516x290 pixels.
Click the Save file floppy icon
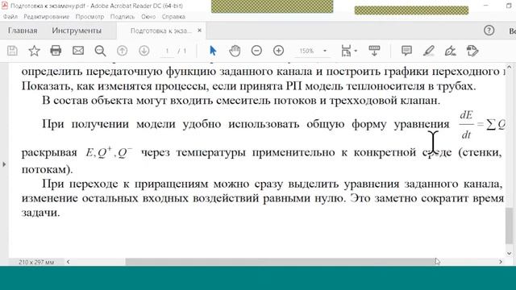pos(13,51)
